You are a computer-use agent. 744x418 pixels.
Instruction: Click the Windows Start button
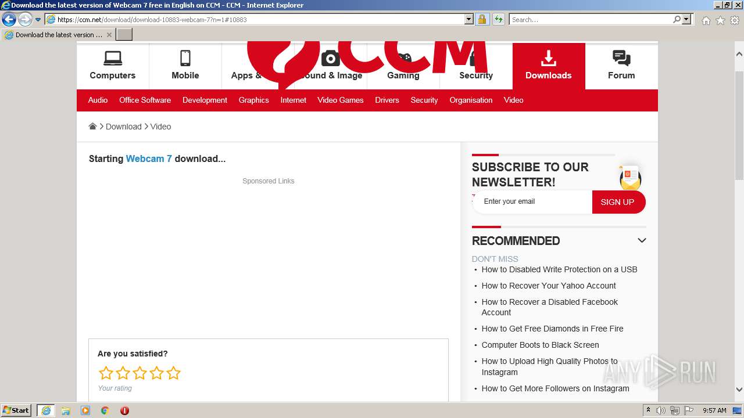pos(16,410)
